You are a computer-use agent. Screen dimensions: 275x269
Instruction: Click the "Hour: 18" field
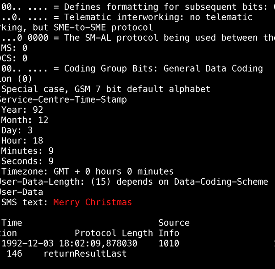(x=22, y=141)
